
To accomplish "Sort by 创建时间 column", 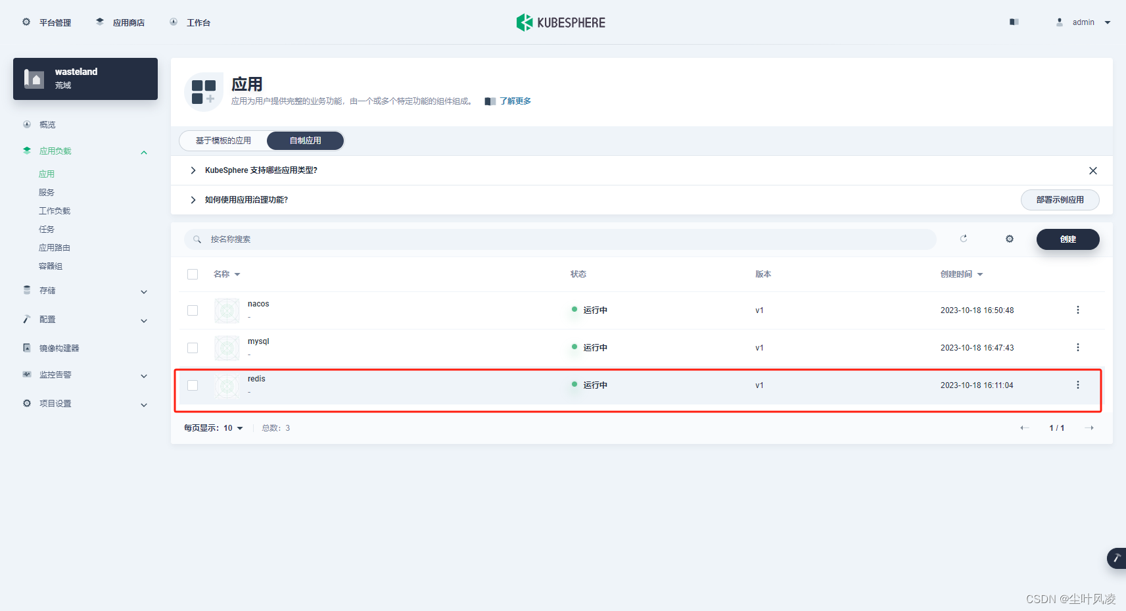I will [962, 274].
